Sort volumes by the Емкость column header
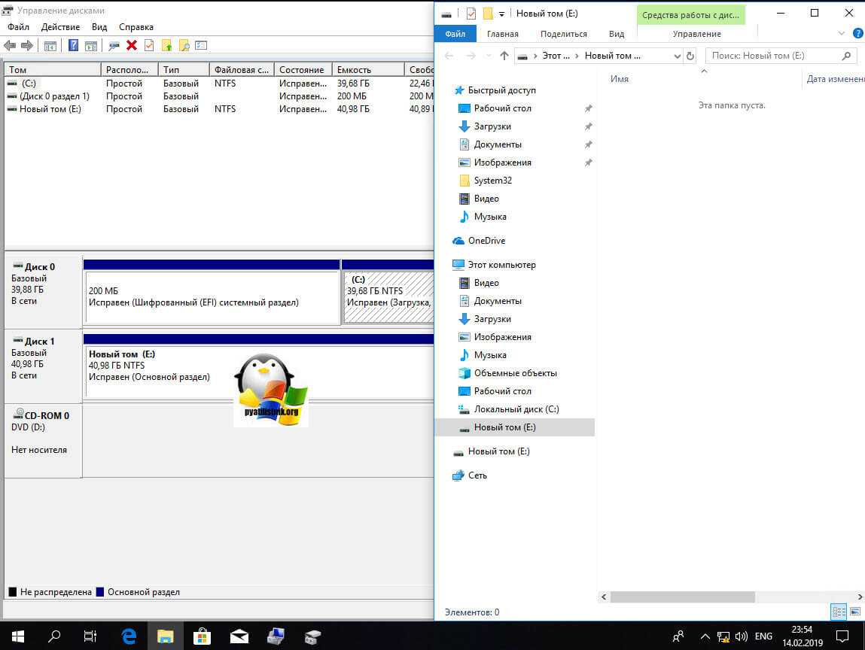This screenshot has height=650, width=865. click(x=367, y=69)
